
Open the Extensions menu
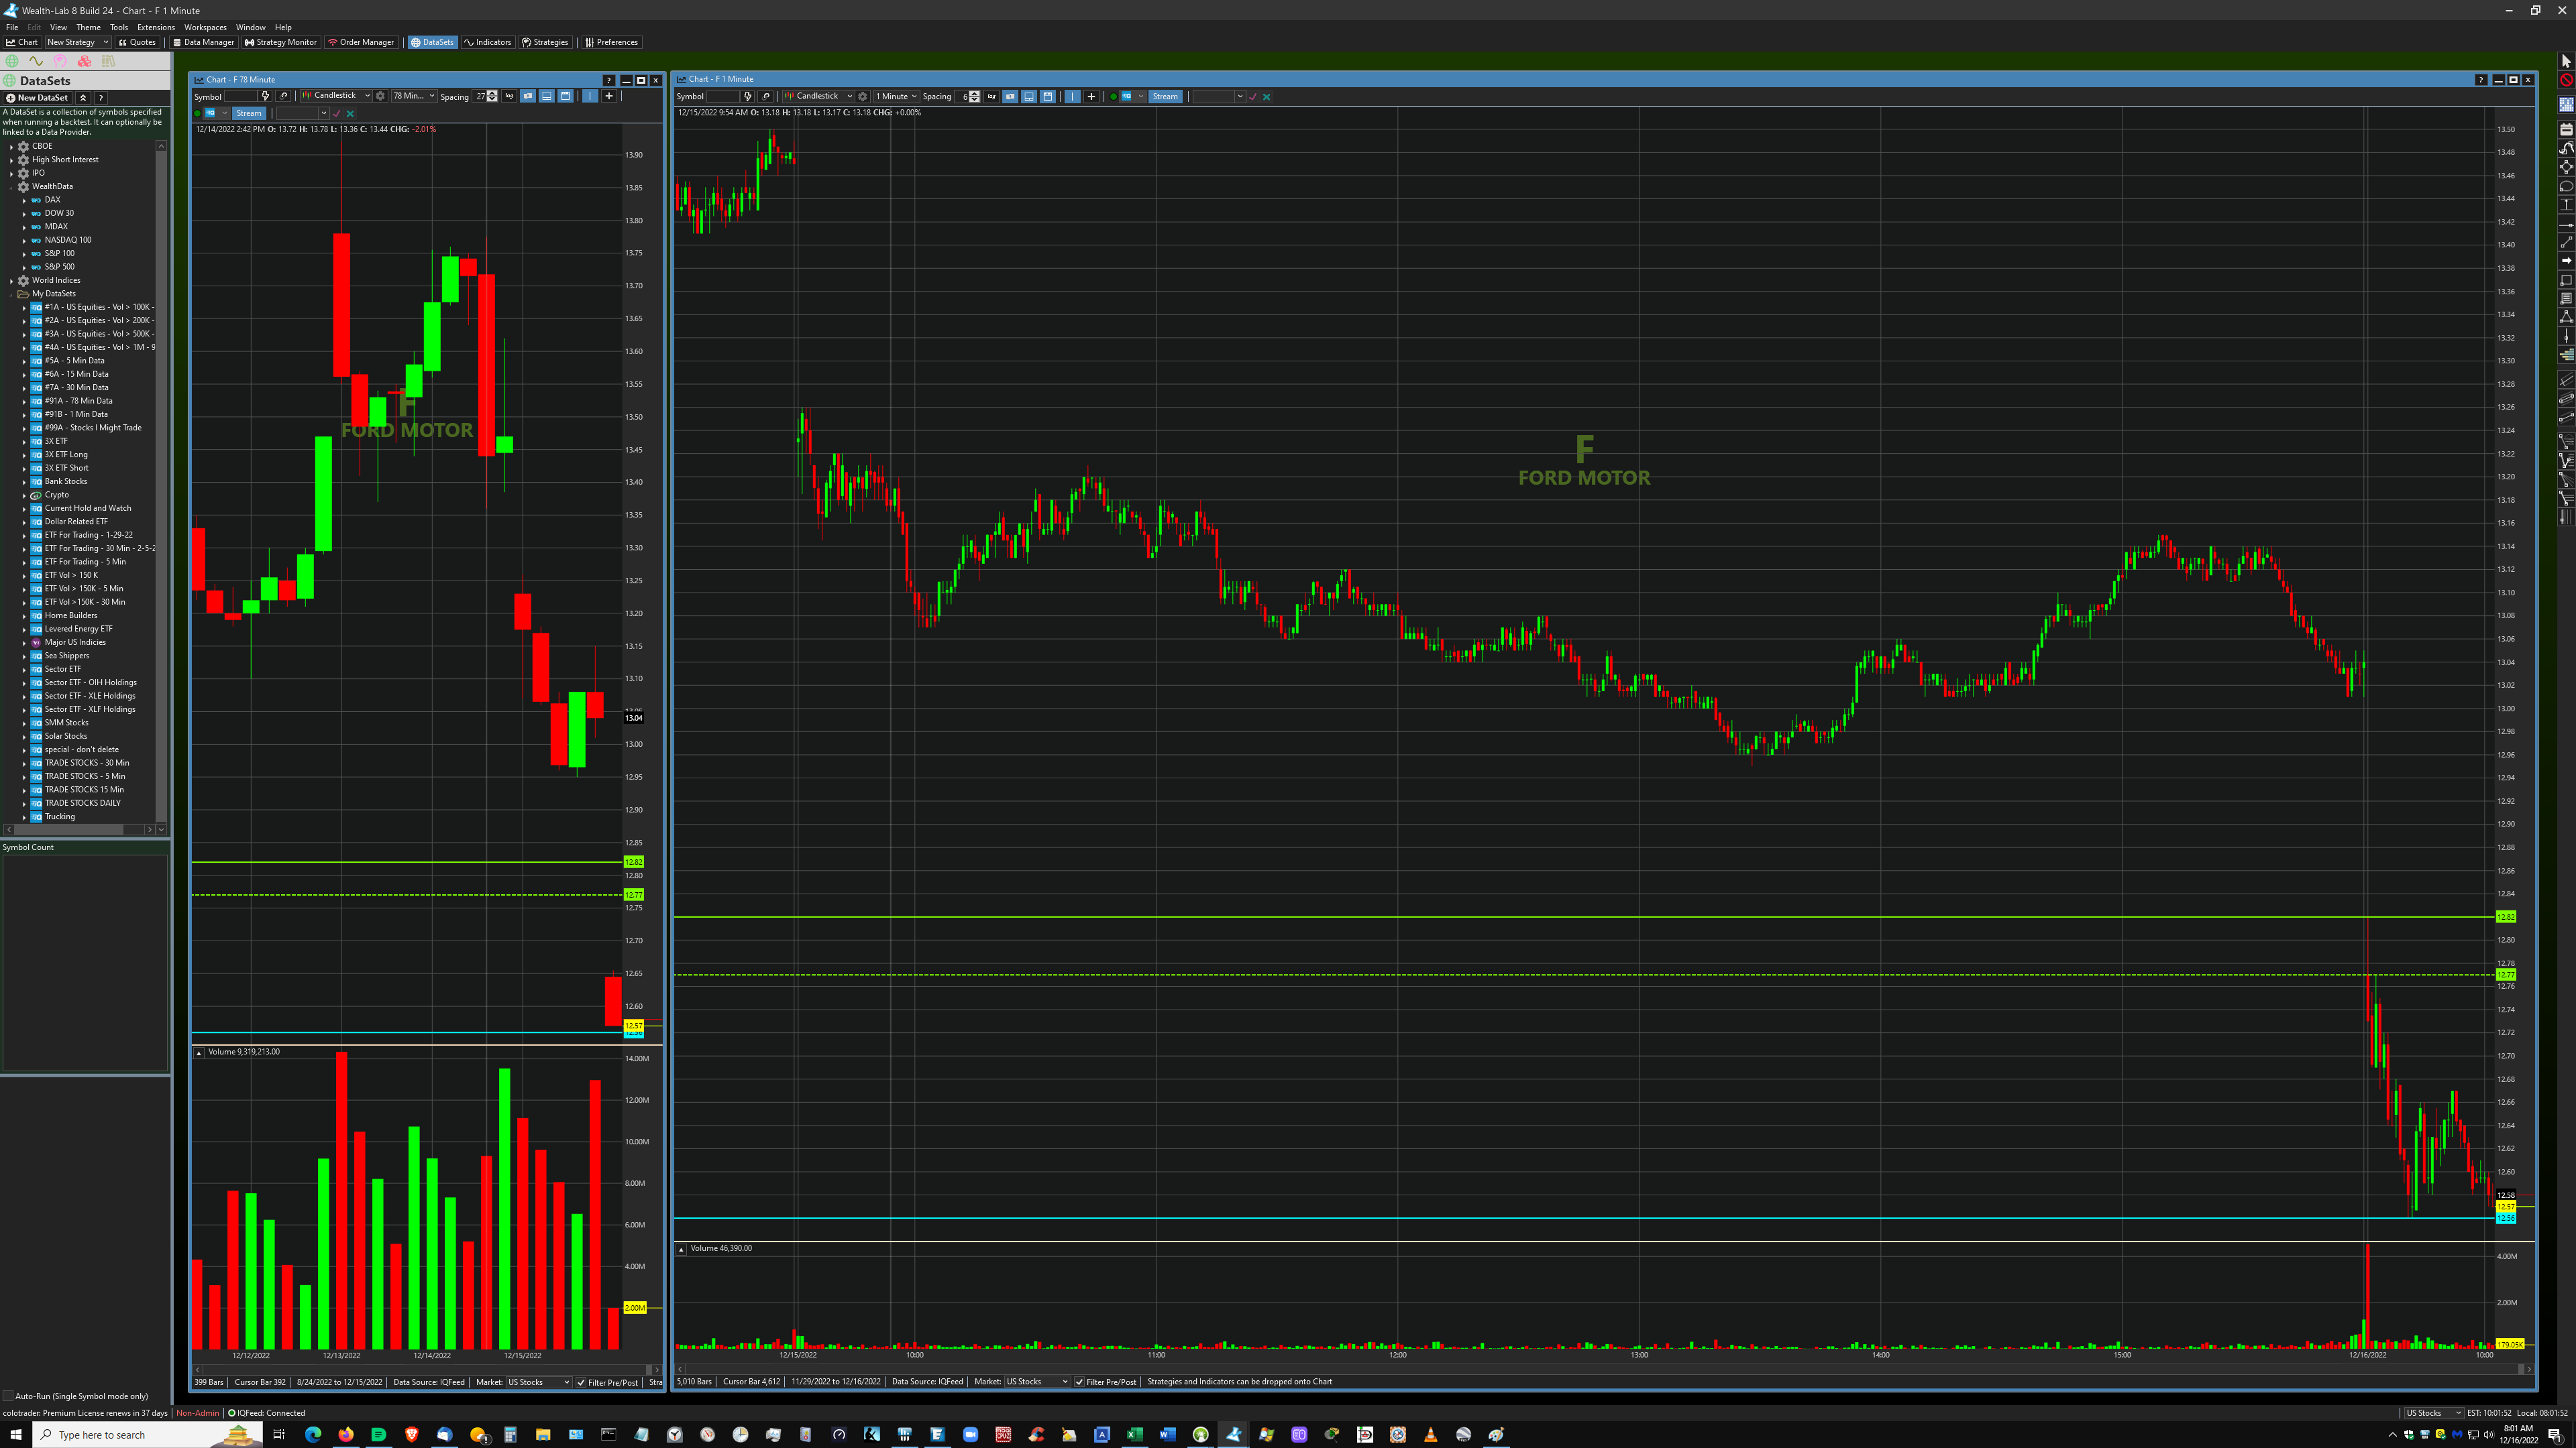coord(155,27)
